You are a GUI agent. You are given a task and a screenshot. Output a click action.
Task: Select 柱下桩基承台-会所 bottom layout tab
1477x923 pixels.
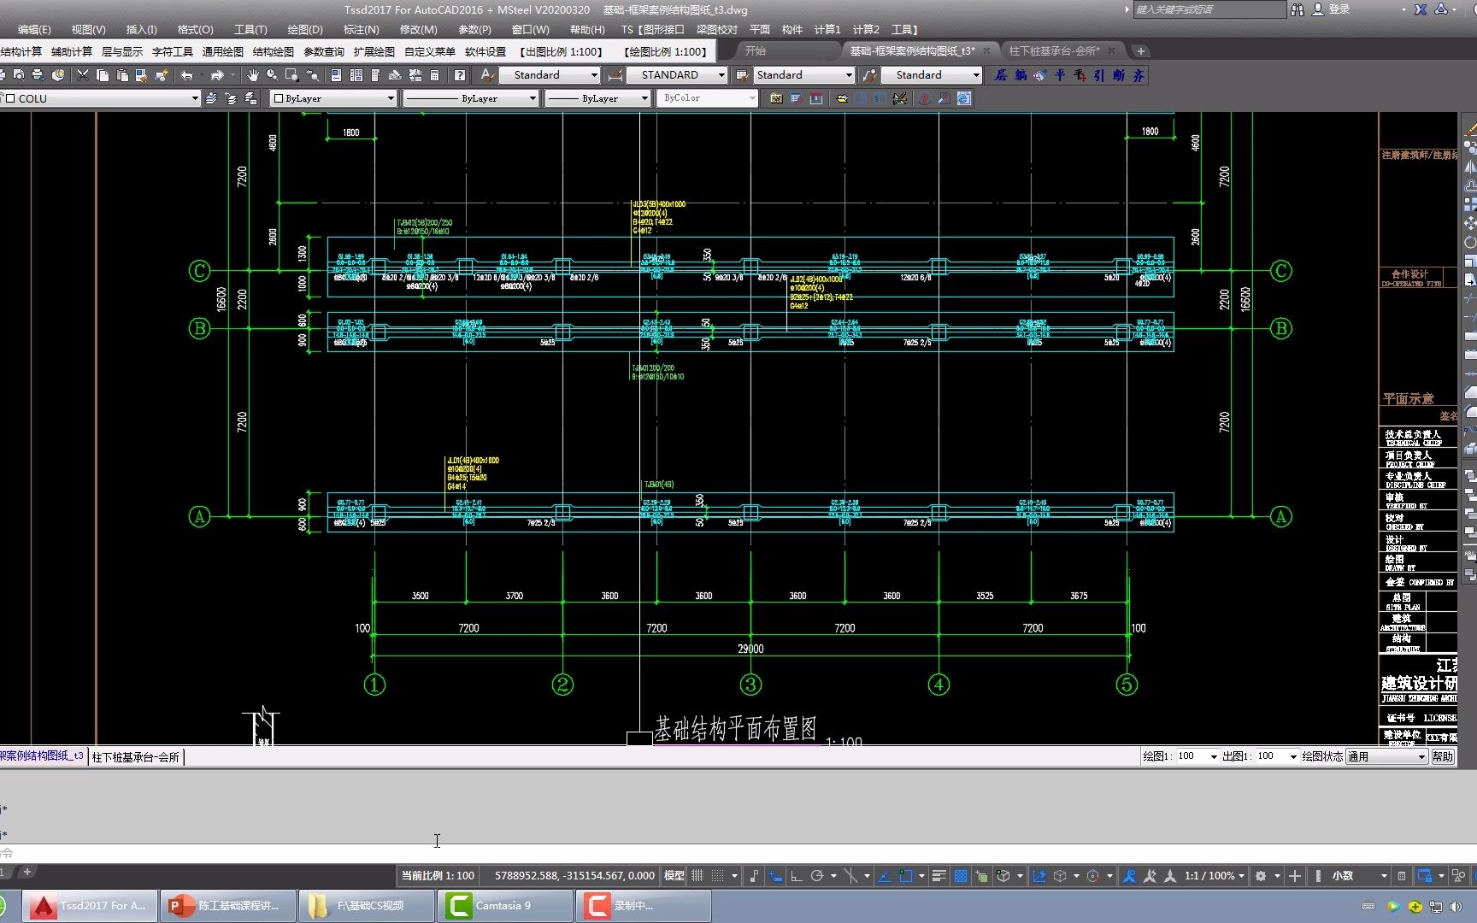[136, 757]
